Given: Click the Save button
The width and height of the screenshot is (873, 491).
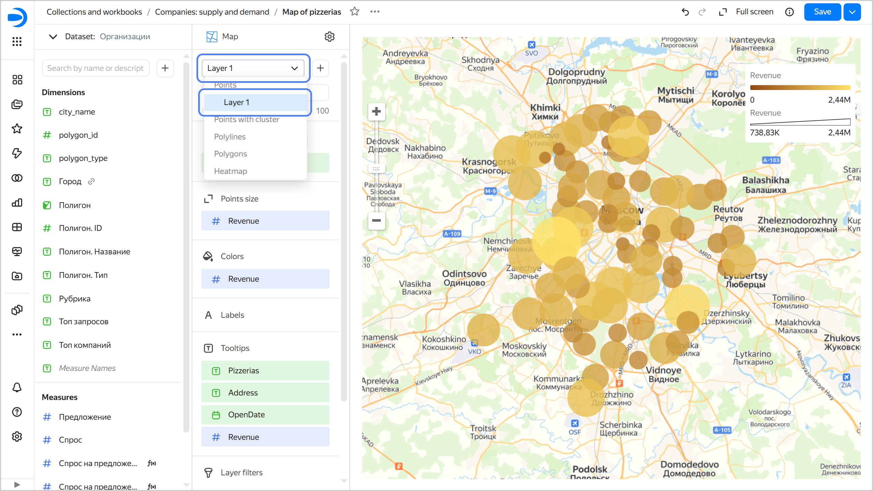Looking at the screenshot, I should (x=822, y=12).
